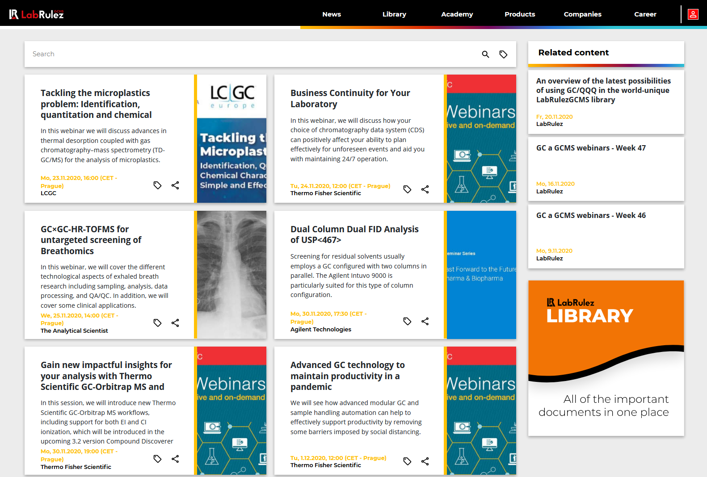Screen dimensions: 707x477
Task: Click The Analytical Scientist organizer label
Action: (74, 331)
